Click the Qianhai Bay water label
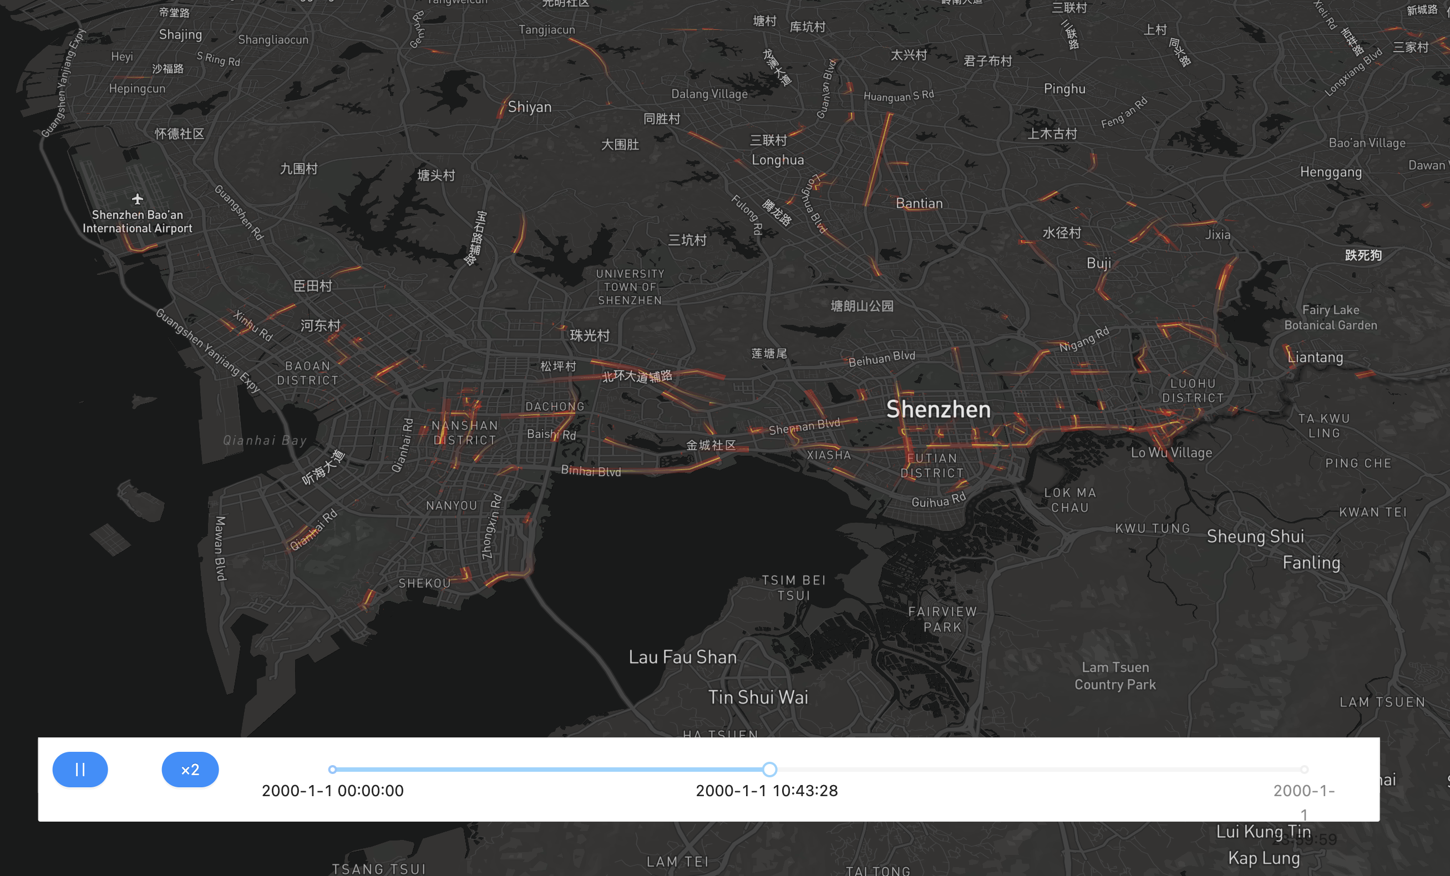This screenshot has height=876, width=1450. (x=264, y=440)
